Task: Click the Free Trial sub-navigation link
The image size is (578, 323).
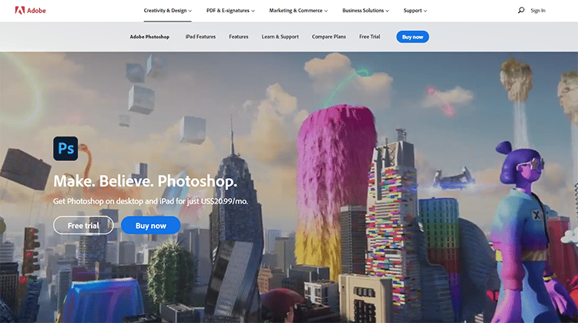Action: click(370, 37)
